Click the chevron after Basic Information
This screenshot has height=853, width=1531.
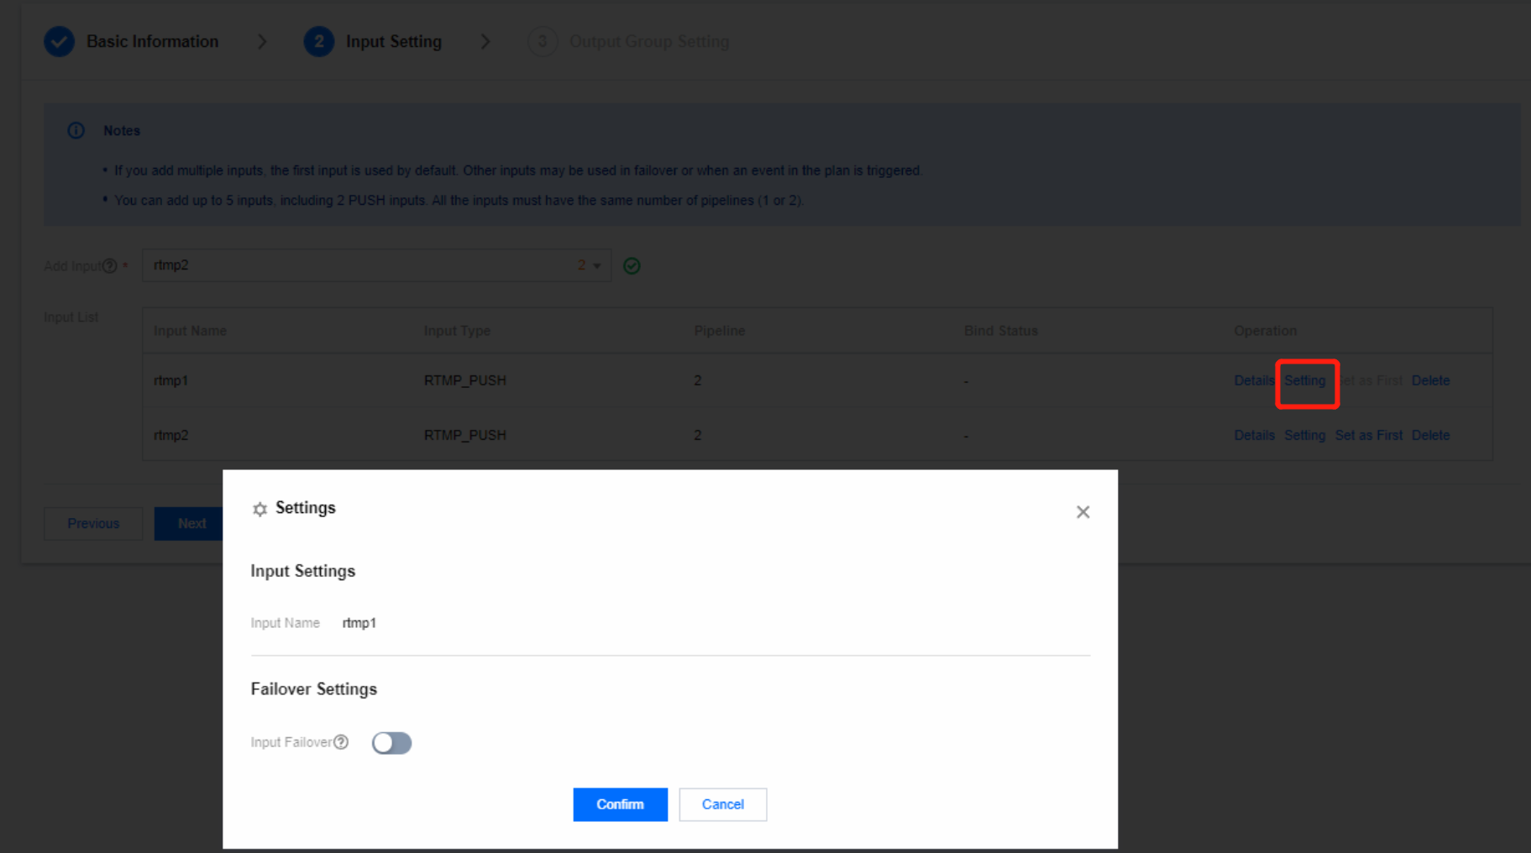[262, 42]
